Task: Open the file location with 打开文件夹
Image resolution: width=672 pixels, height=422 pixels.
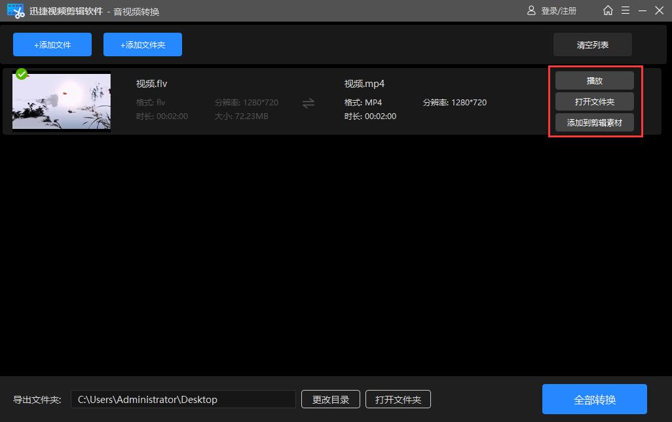Action: (594, 101)
